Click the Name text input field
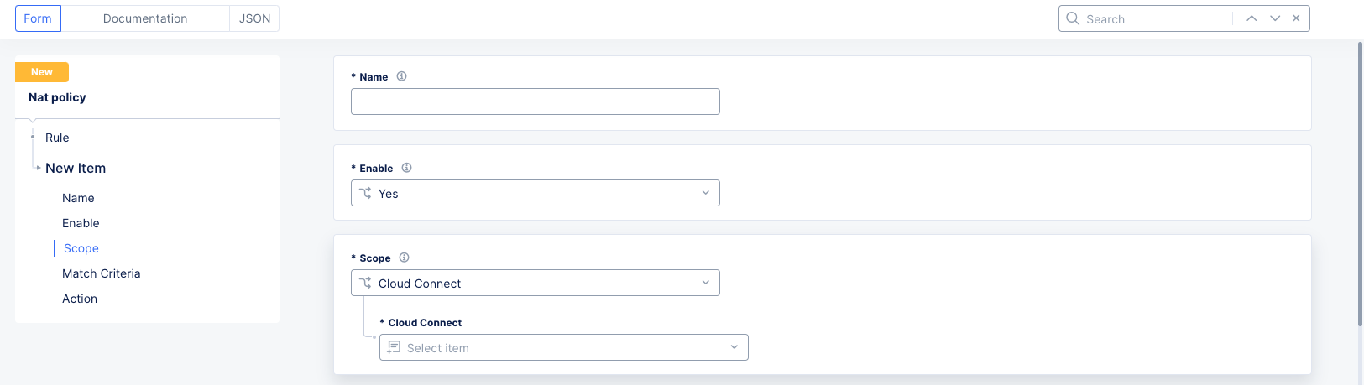This screenshot has width=1364, height=385. coord(536,101)
